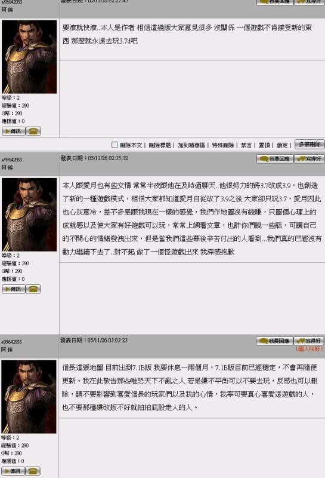Click the 多筆刪除 button
Screen dimensions: 325x478
coord(309,145)
